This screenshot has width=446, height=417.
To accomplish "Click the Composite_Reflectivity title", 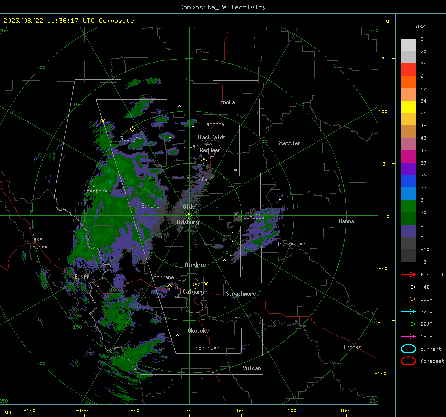I will 223,7.
